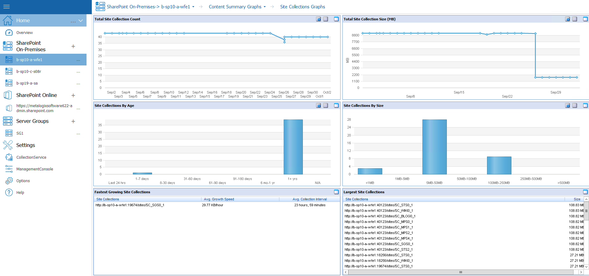
Task: Open chart info for Site Collections By Size
Action: click(567, 106)
